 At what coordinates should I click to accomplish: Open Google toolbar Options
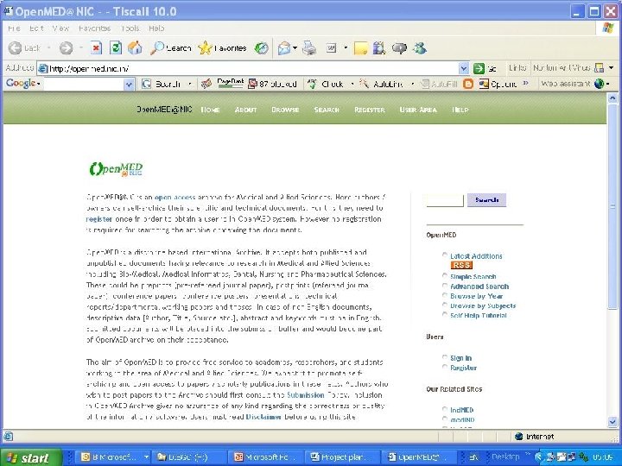[x=498, y=84]
